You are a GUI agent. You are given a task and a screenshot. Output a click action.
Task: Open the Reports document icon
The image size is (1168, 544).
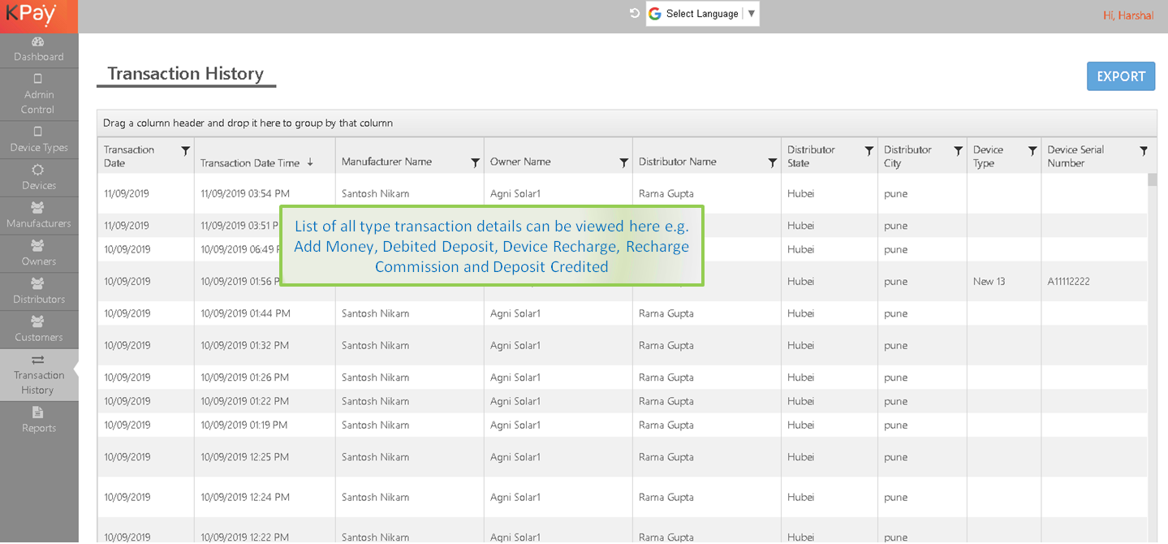[x=37, y=412]
